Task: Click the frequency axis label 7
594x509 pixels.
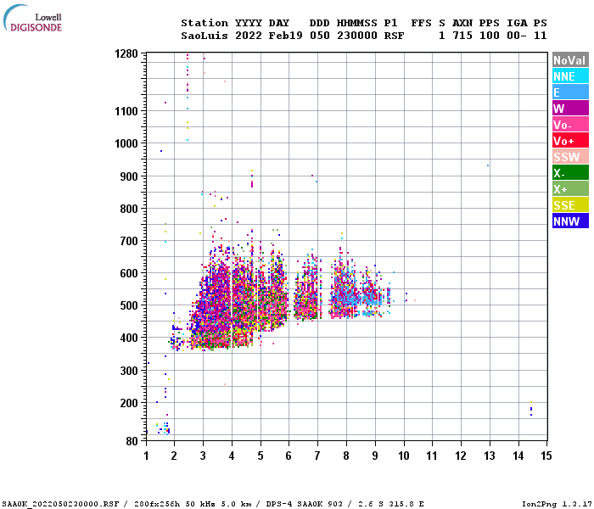Action: click(317, 456)
